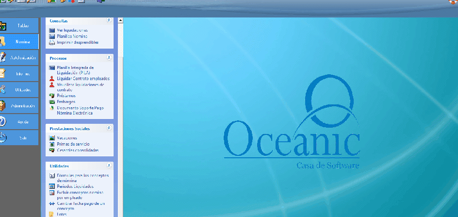Collapse the Utilidades panel
This screenshot has width=458, height=217.
tap(109, 166)
